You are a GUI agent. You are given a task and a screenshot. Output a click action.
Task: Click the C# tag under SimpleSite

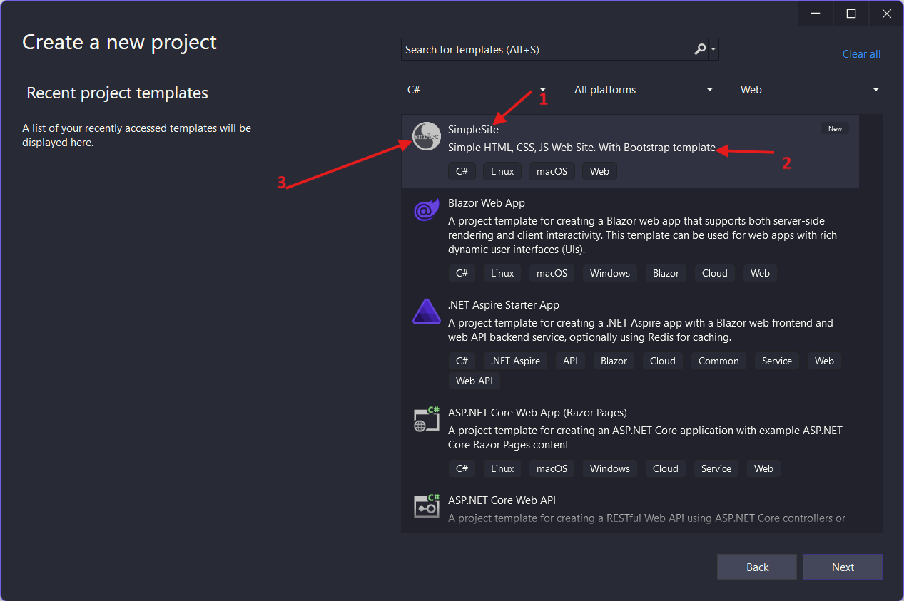[462, 171]
